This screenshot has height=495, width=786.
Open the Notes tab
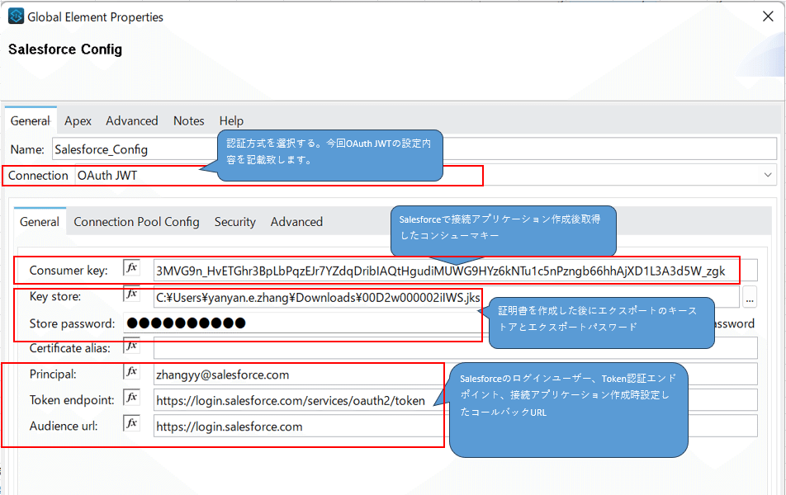tap(188, 120)
